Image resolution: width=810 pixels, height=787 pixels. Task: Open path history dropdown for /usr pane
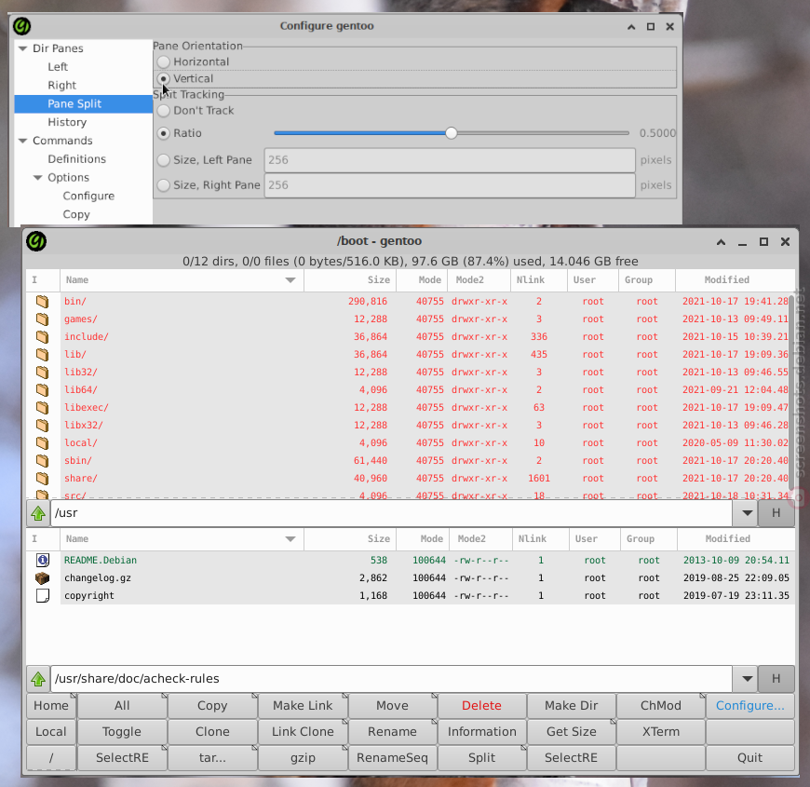pos(747,513)
